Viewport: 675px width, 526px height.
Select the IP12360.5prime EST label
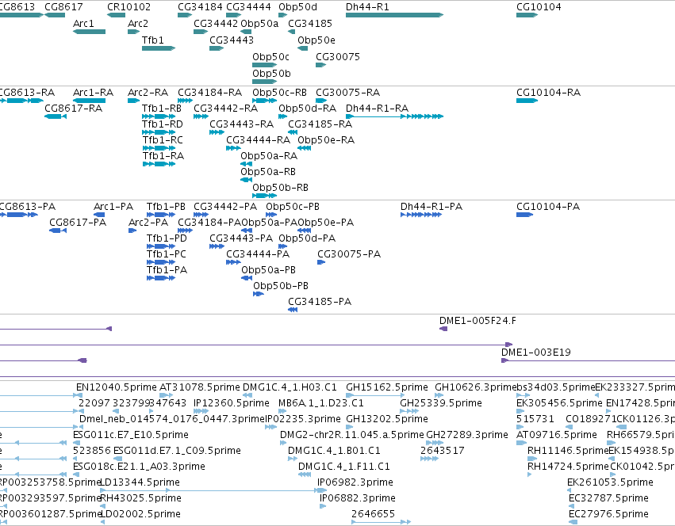(231, 403)
